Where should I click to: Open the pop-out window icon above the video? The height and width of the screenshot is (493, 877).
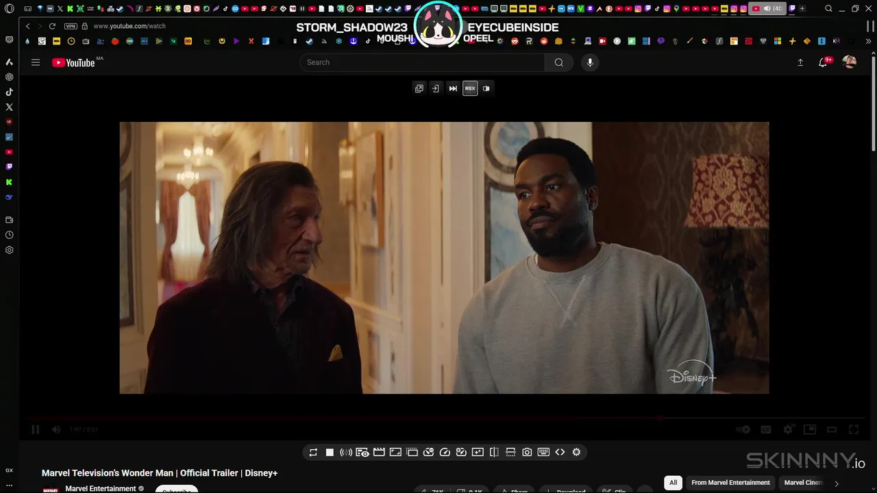(x=419, y=88)
